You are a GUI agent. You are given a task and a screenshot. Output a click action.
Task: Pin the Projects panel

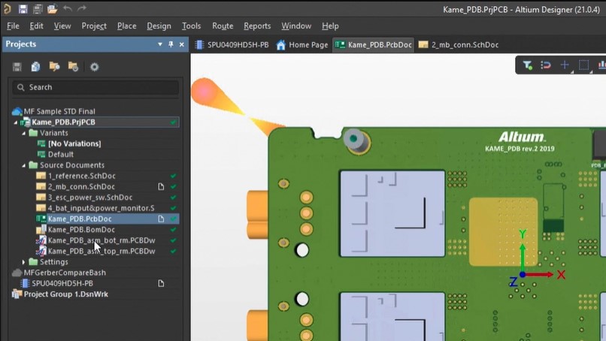pyautogui.click(x=171, y=44)
